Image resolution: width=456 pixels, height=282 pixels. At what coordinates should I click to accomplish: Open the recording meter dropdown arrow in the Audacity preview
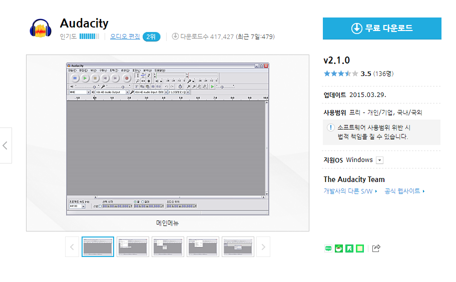(x=193, y=81)
